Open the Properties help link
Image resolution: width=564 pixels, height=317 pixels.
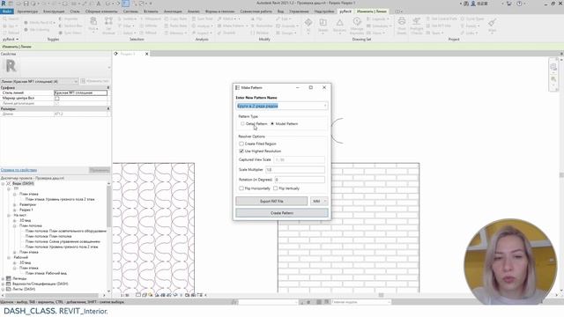19,170
